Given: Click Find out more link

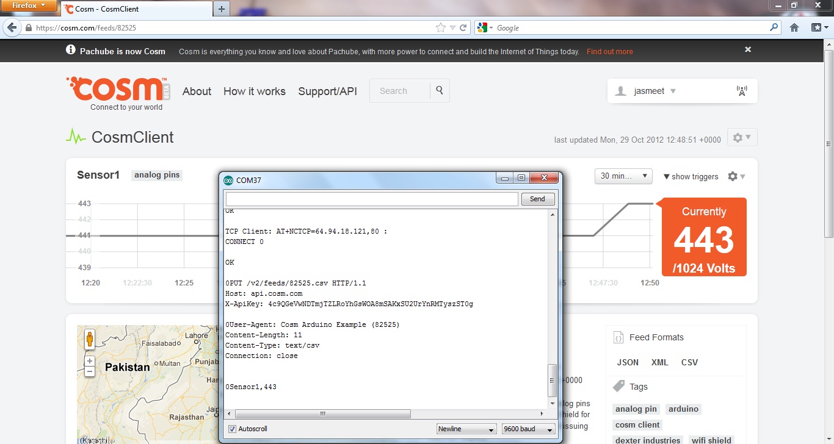Looking at the screenshot, I should coord(610,52).
